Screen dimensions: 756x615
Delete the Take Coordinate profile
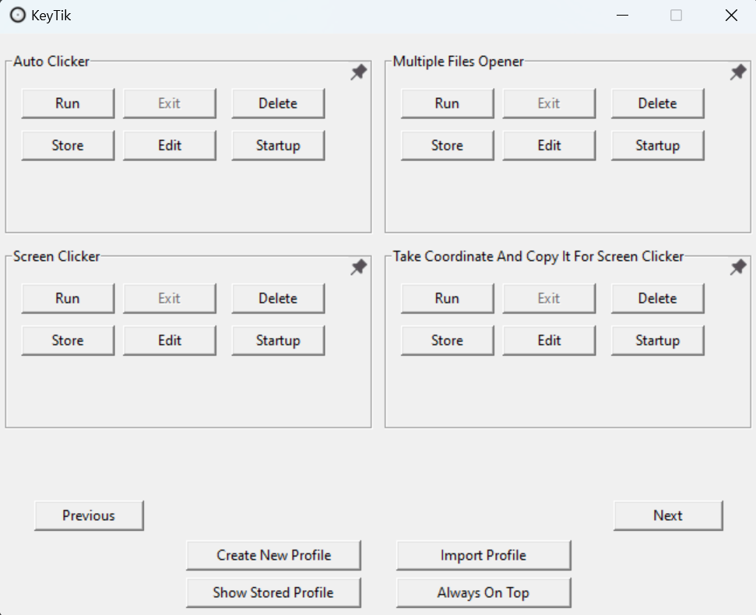coord(658,298)
